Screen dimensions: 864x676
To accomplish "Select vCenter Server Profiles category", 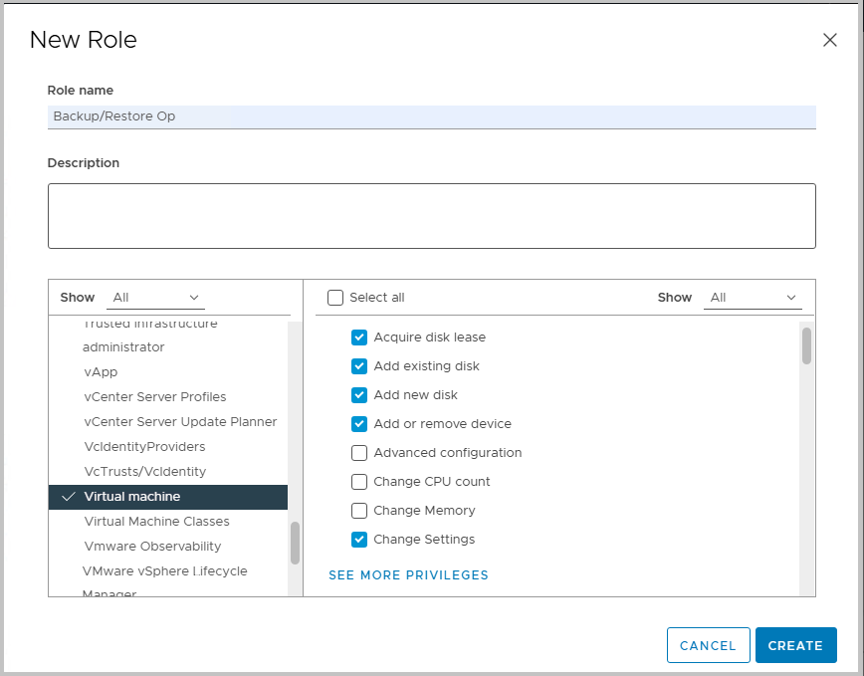I will [155, 397].
